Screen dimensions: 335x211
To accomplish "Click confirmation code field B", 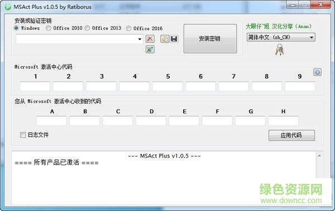I will tap(85, 121).
